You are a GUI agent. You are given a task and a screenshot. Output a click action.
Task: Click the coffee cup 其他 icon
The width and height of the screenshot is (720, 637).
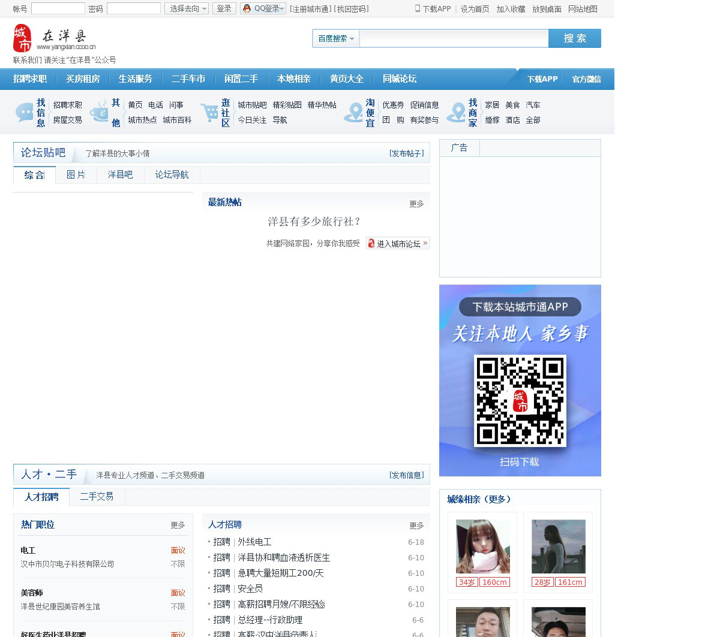click(98, 112)
